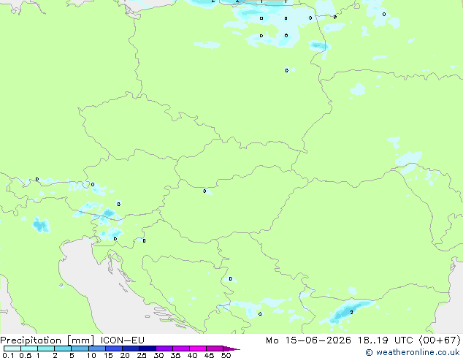463x358 pixels.
Task: Click the "ICON-EU" model name
Action: 122,340
